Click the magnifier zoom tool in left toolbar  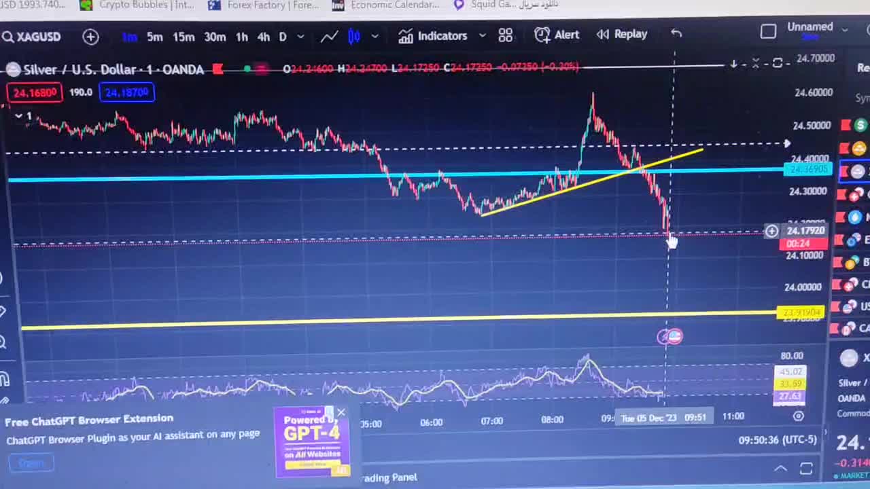(3, 342)
